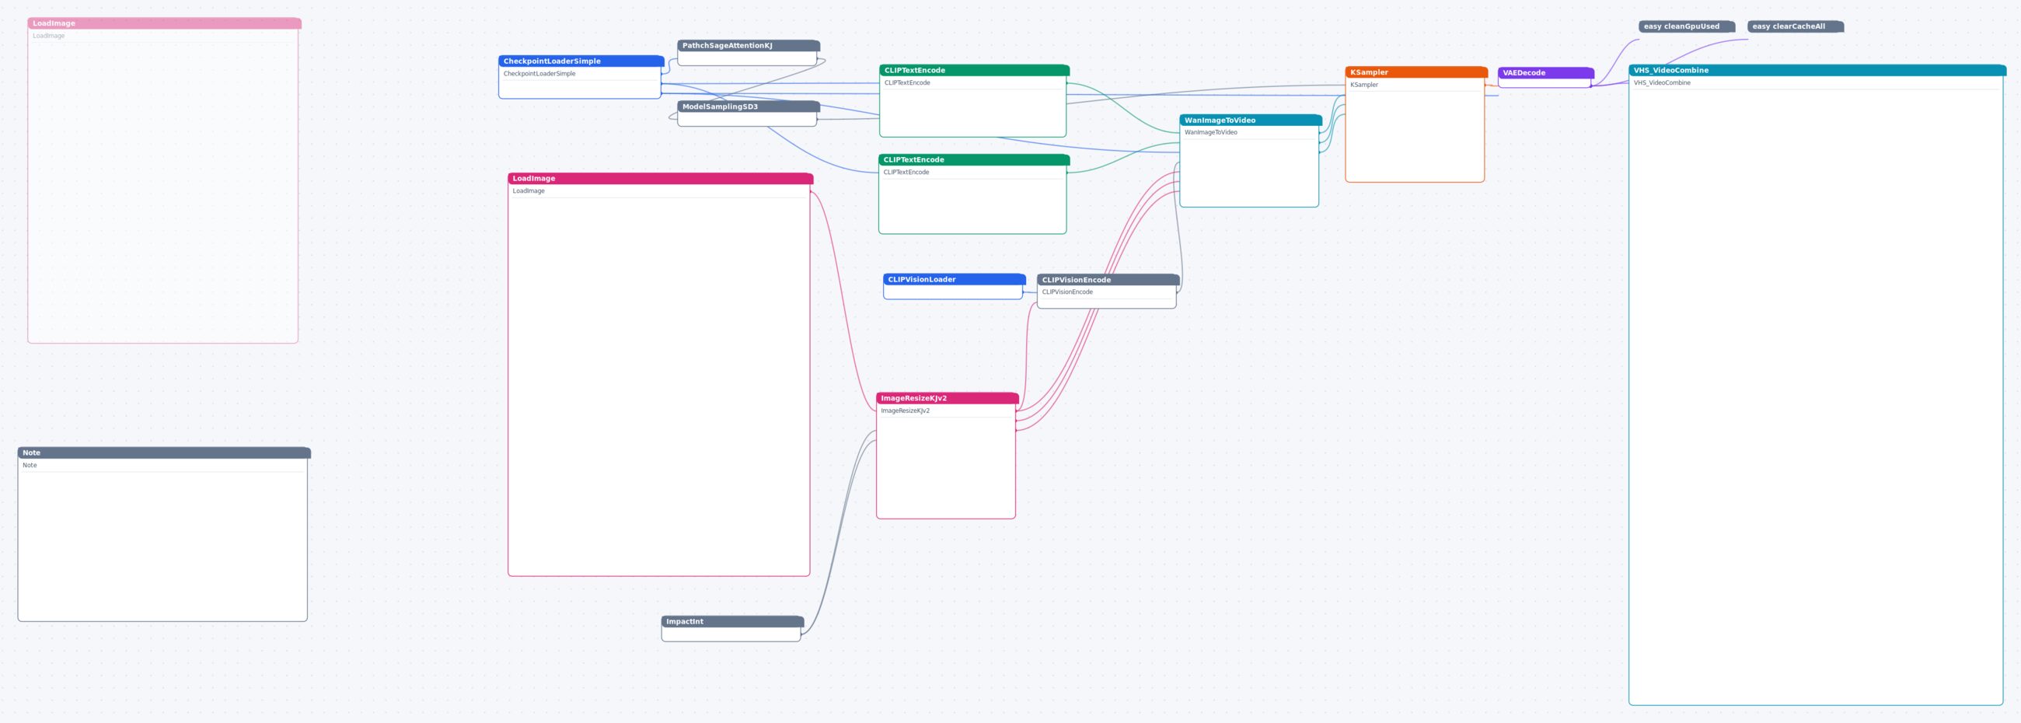The width and height of the screenshot is (2021, 723).
Task: Click the Note node title bar
Action: click(164, 453)
